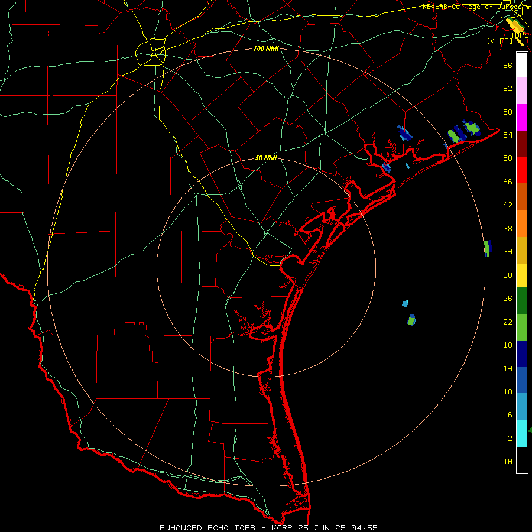Select the "58" legend value
Image resolution: width=532 pixels, height=532 pixels.
[x=508, y=112]
